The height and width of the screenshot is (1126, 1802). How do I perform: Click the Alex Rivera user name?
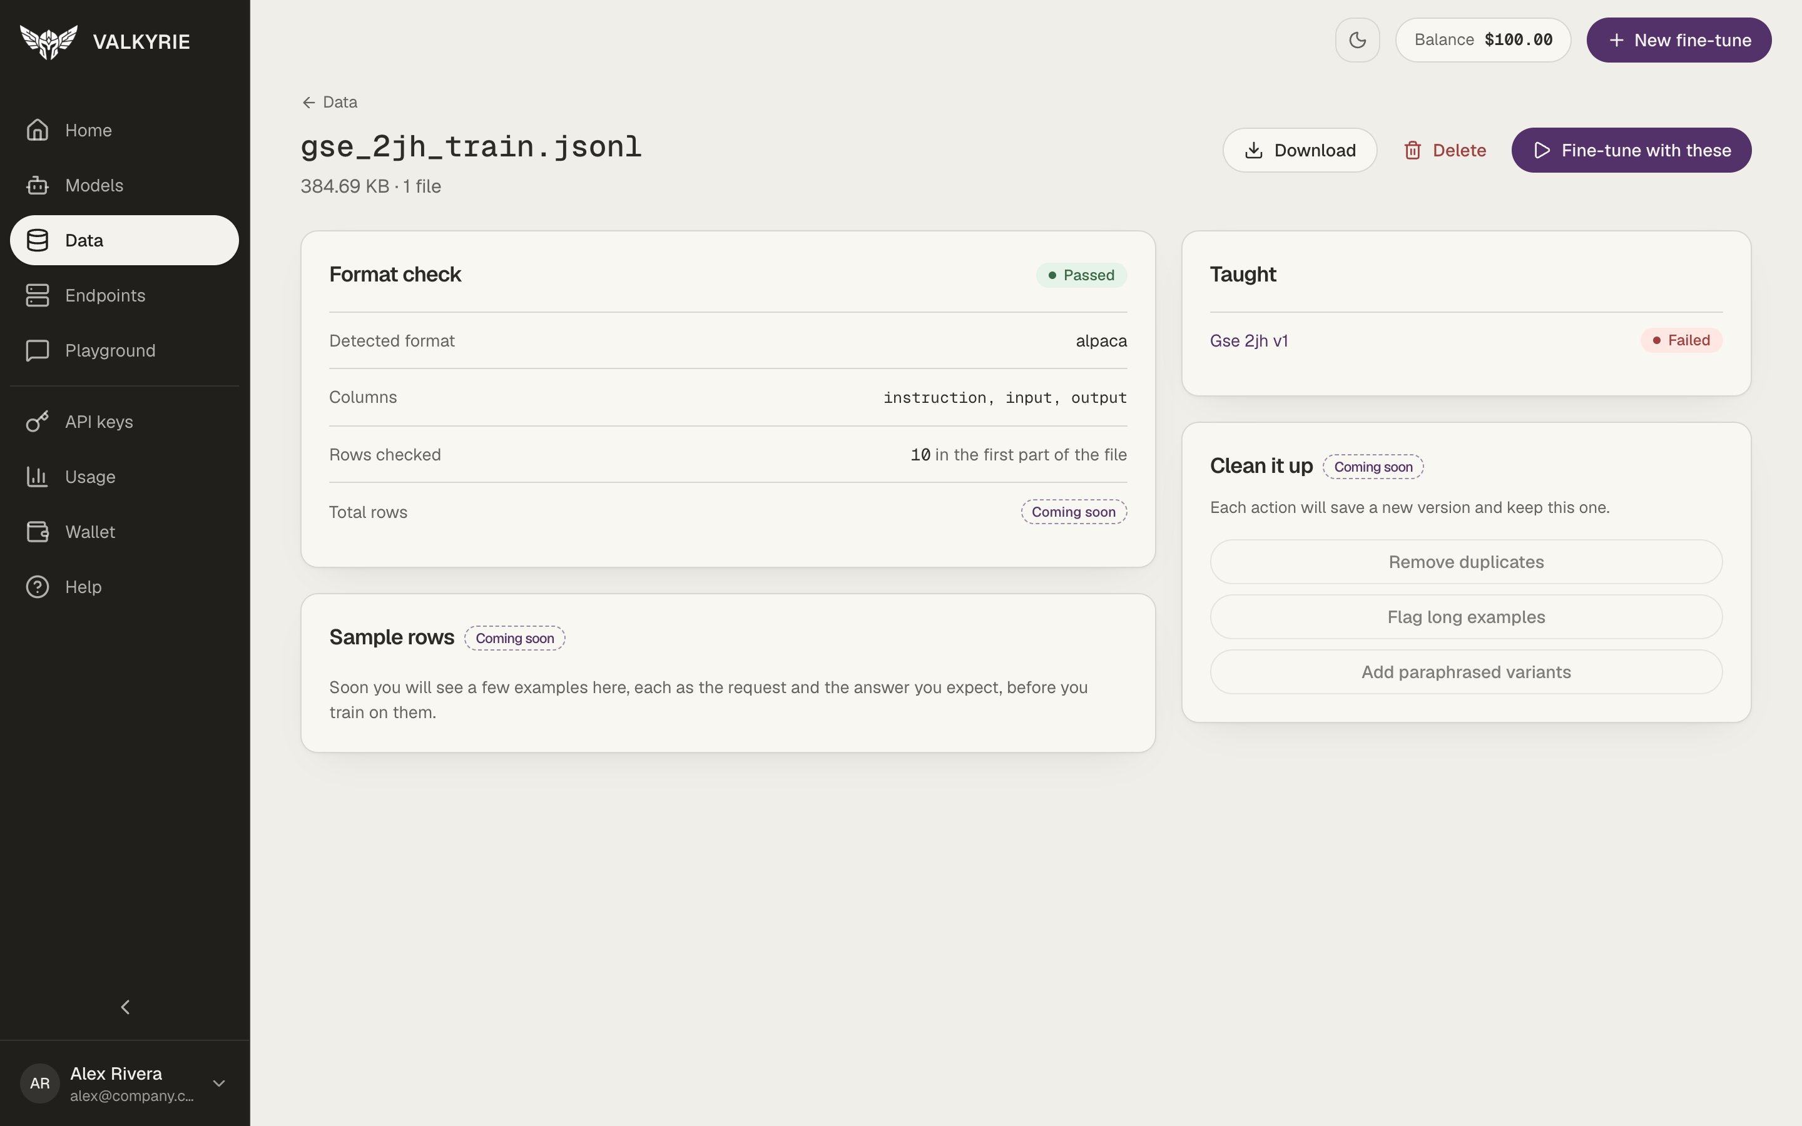pos(116,1073)
